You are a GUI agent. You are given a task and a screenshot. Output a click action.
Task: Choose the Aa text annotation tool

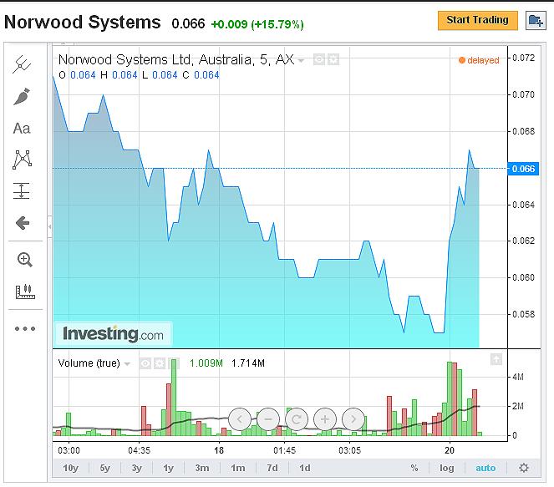click(x=23, y=129)
